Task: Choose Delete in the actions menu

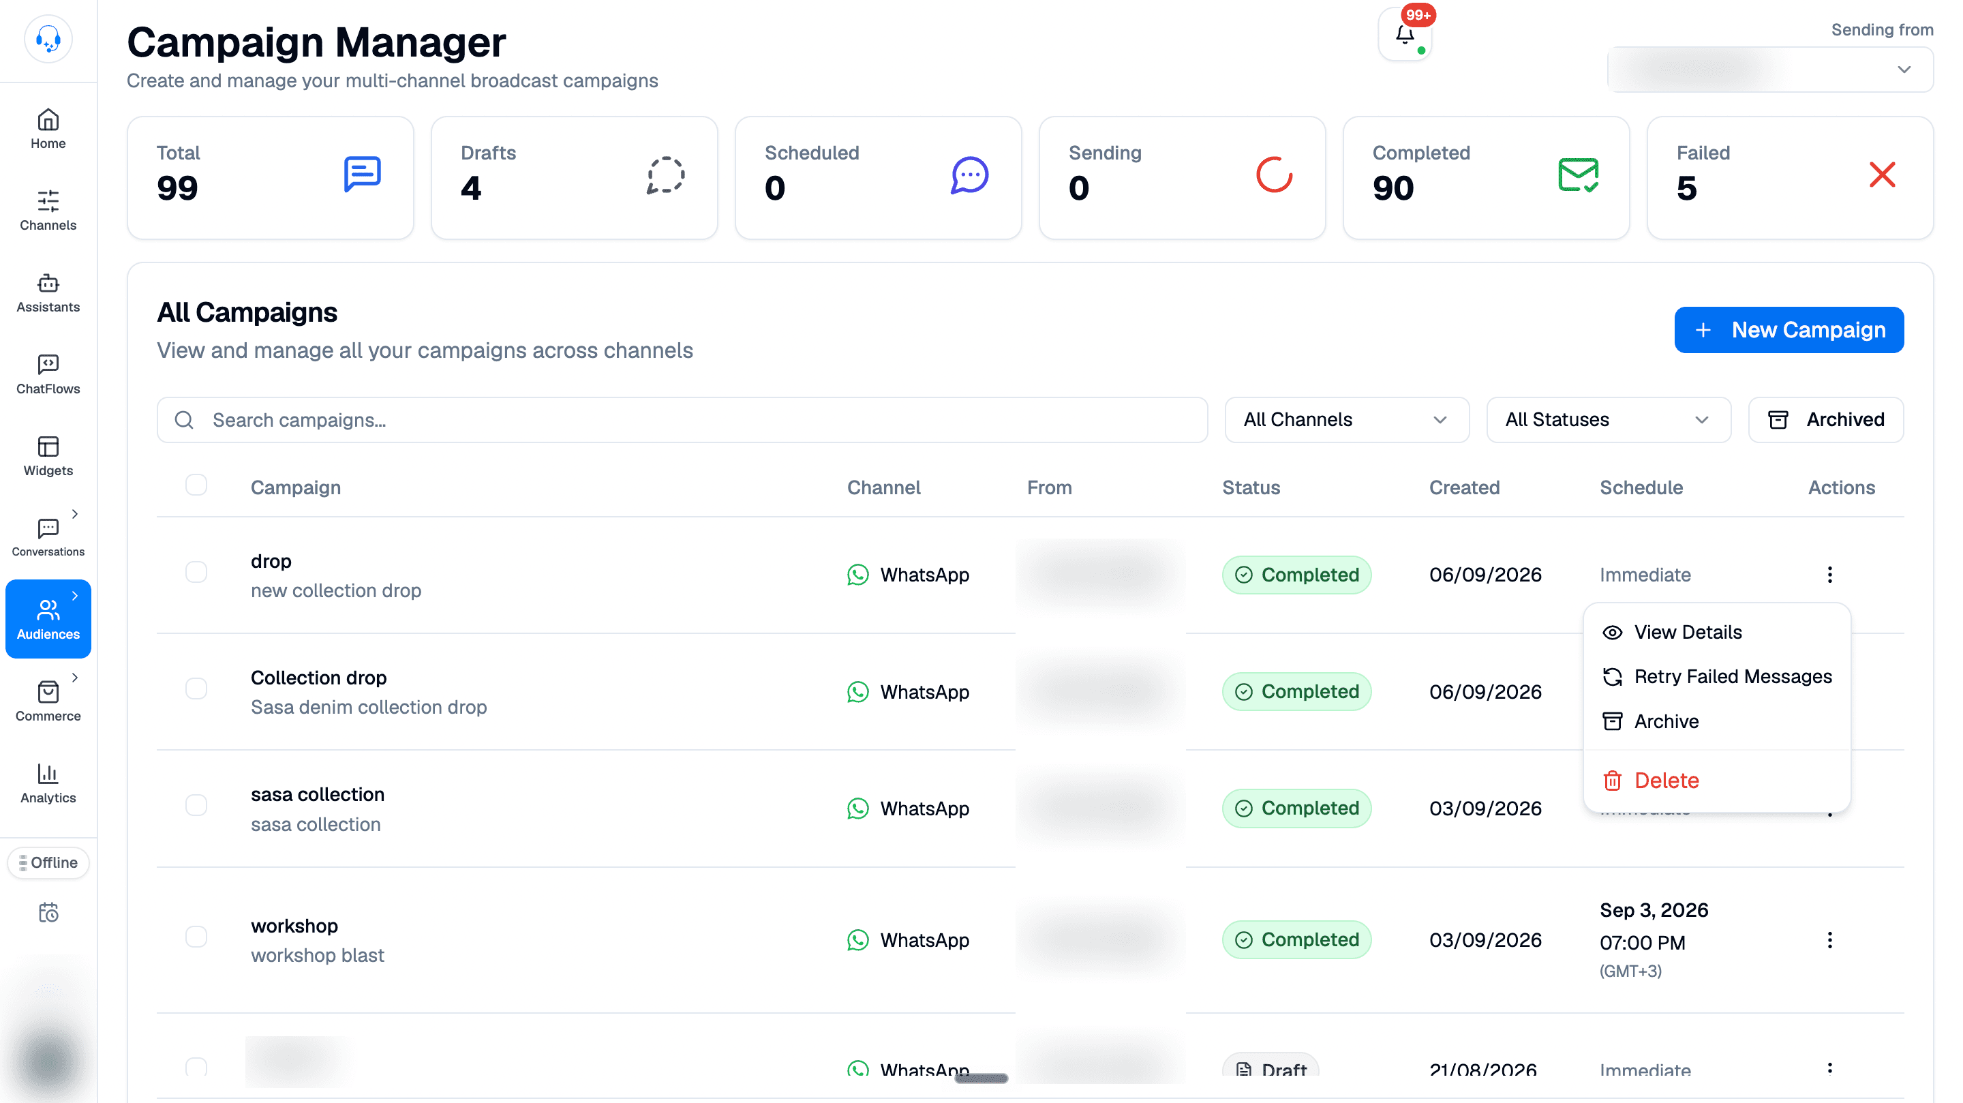Action: (1717, 781)
